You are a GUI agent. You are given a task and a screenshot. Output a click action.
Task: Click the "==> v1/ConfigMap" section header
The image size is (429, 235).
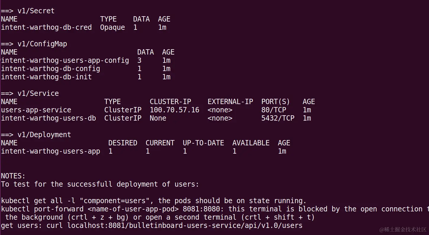click(x=34, y=44)
